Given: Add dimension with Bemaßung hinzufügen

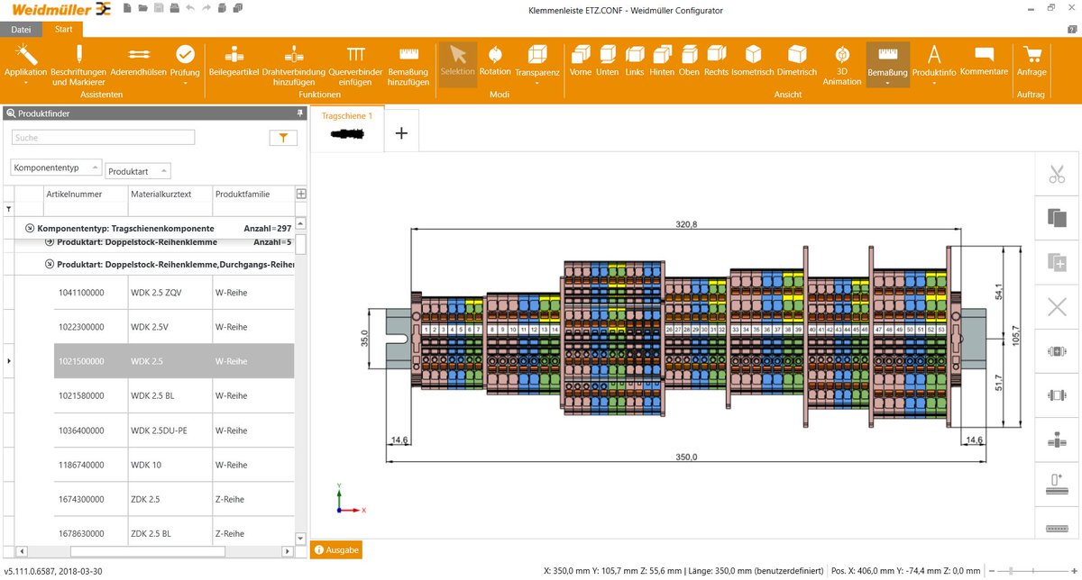Looking at the screenshot, I should pos(408,65).
